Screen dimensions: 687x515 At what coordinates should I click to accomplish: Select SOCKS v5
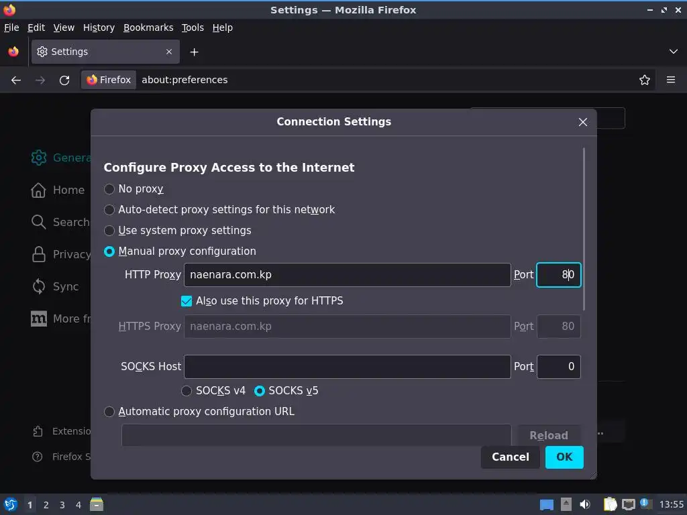(x=260, y=391)
